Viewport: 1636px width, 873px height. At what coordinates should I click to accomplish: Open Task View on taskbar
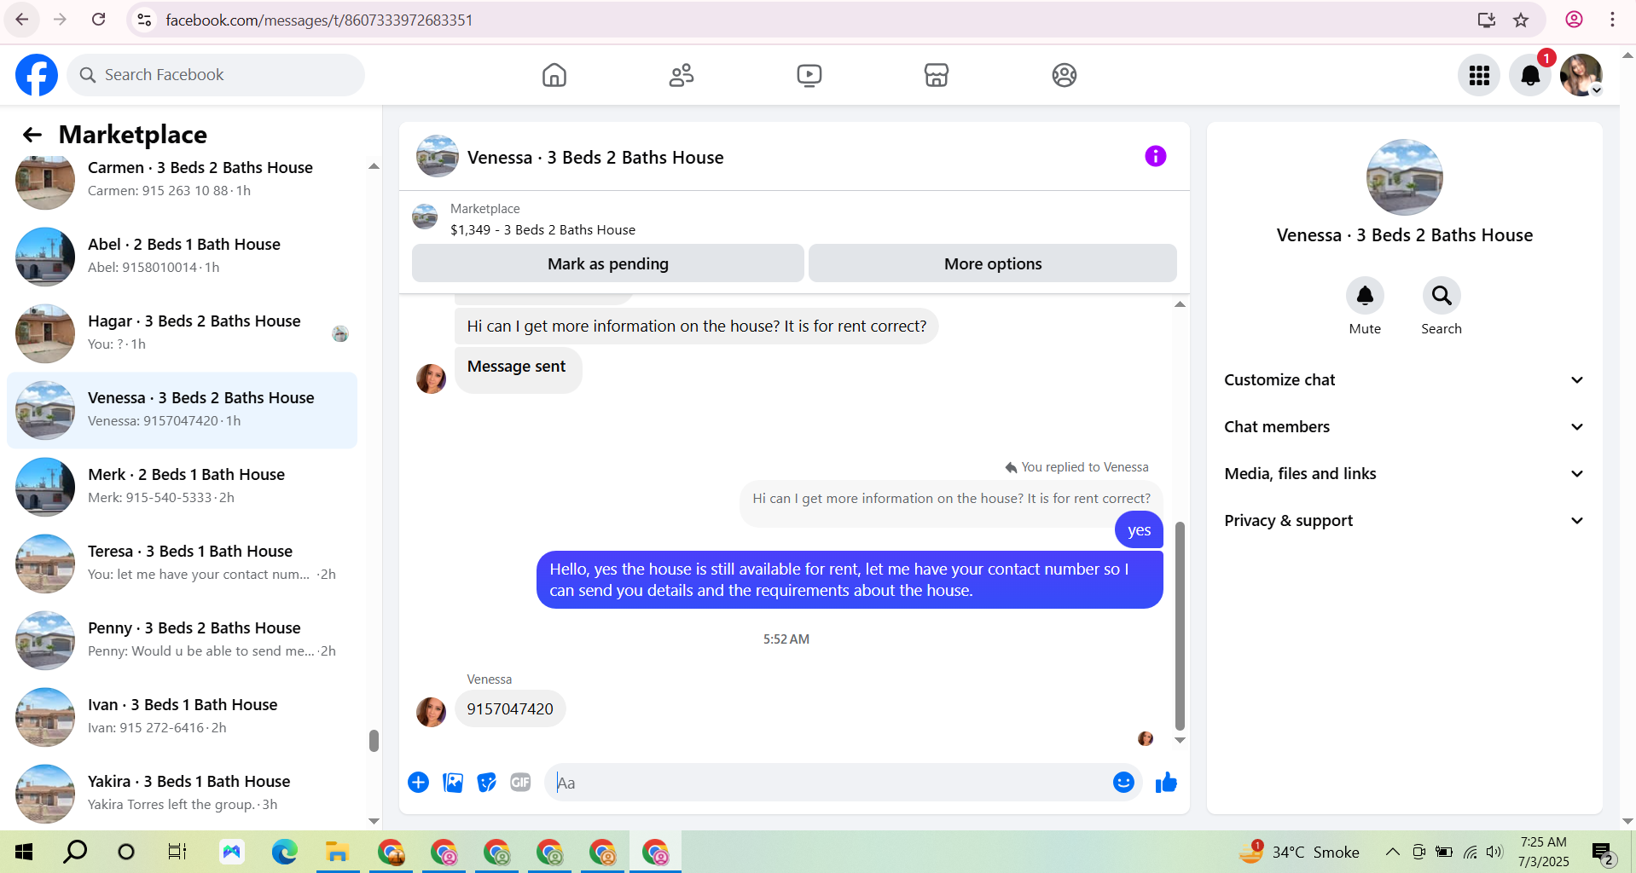[177, 852]
